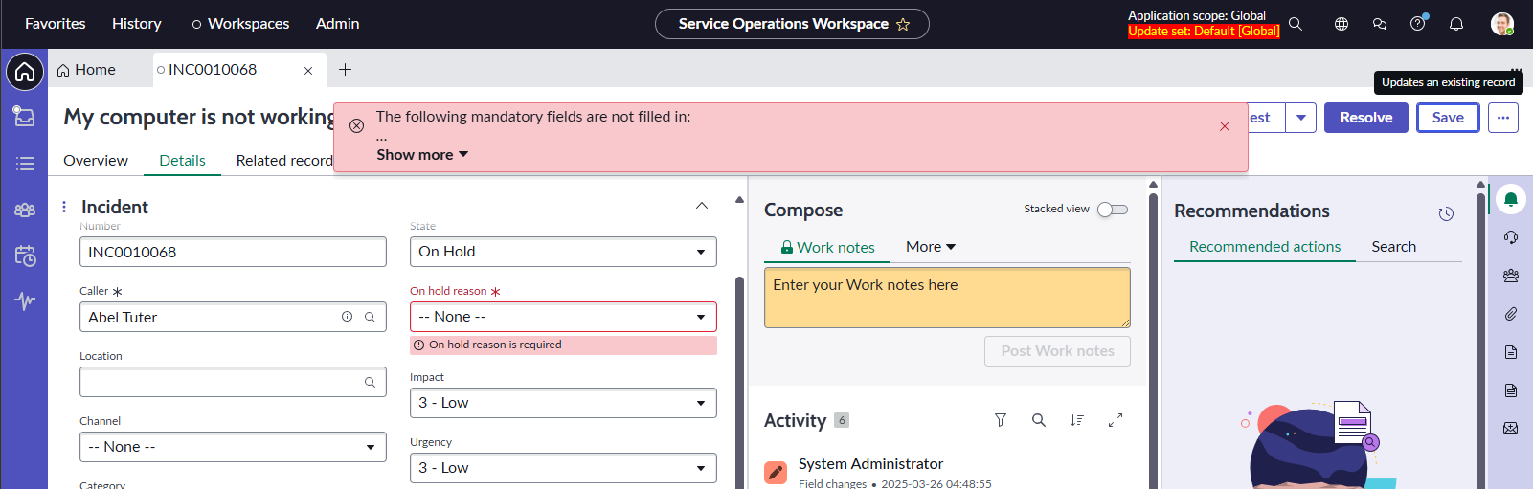
Task: Click the Caller lookup search icon
Action: coord(370,318)
